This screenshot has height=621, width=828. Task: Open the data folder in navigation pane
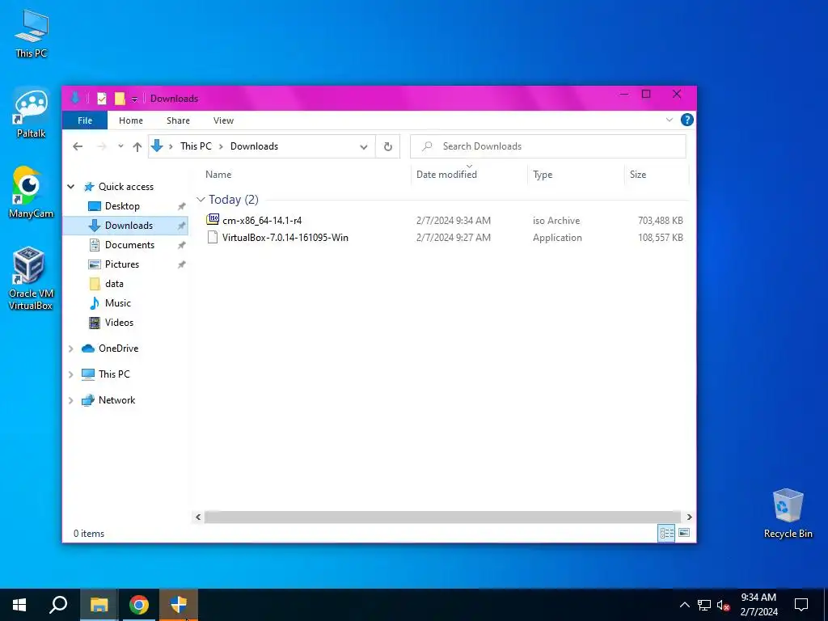coord(114,284)
